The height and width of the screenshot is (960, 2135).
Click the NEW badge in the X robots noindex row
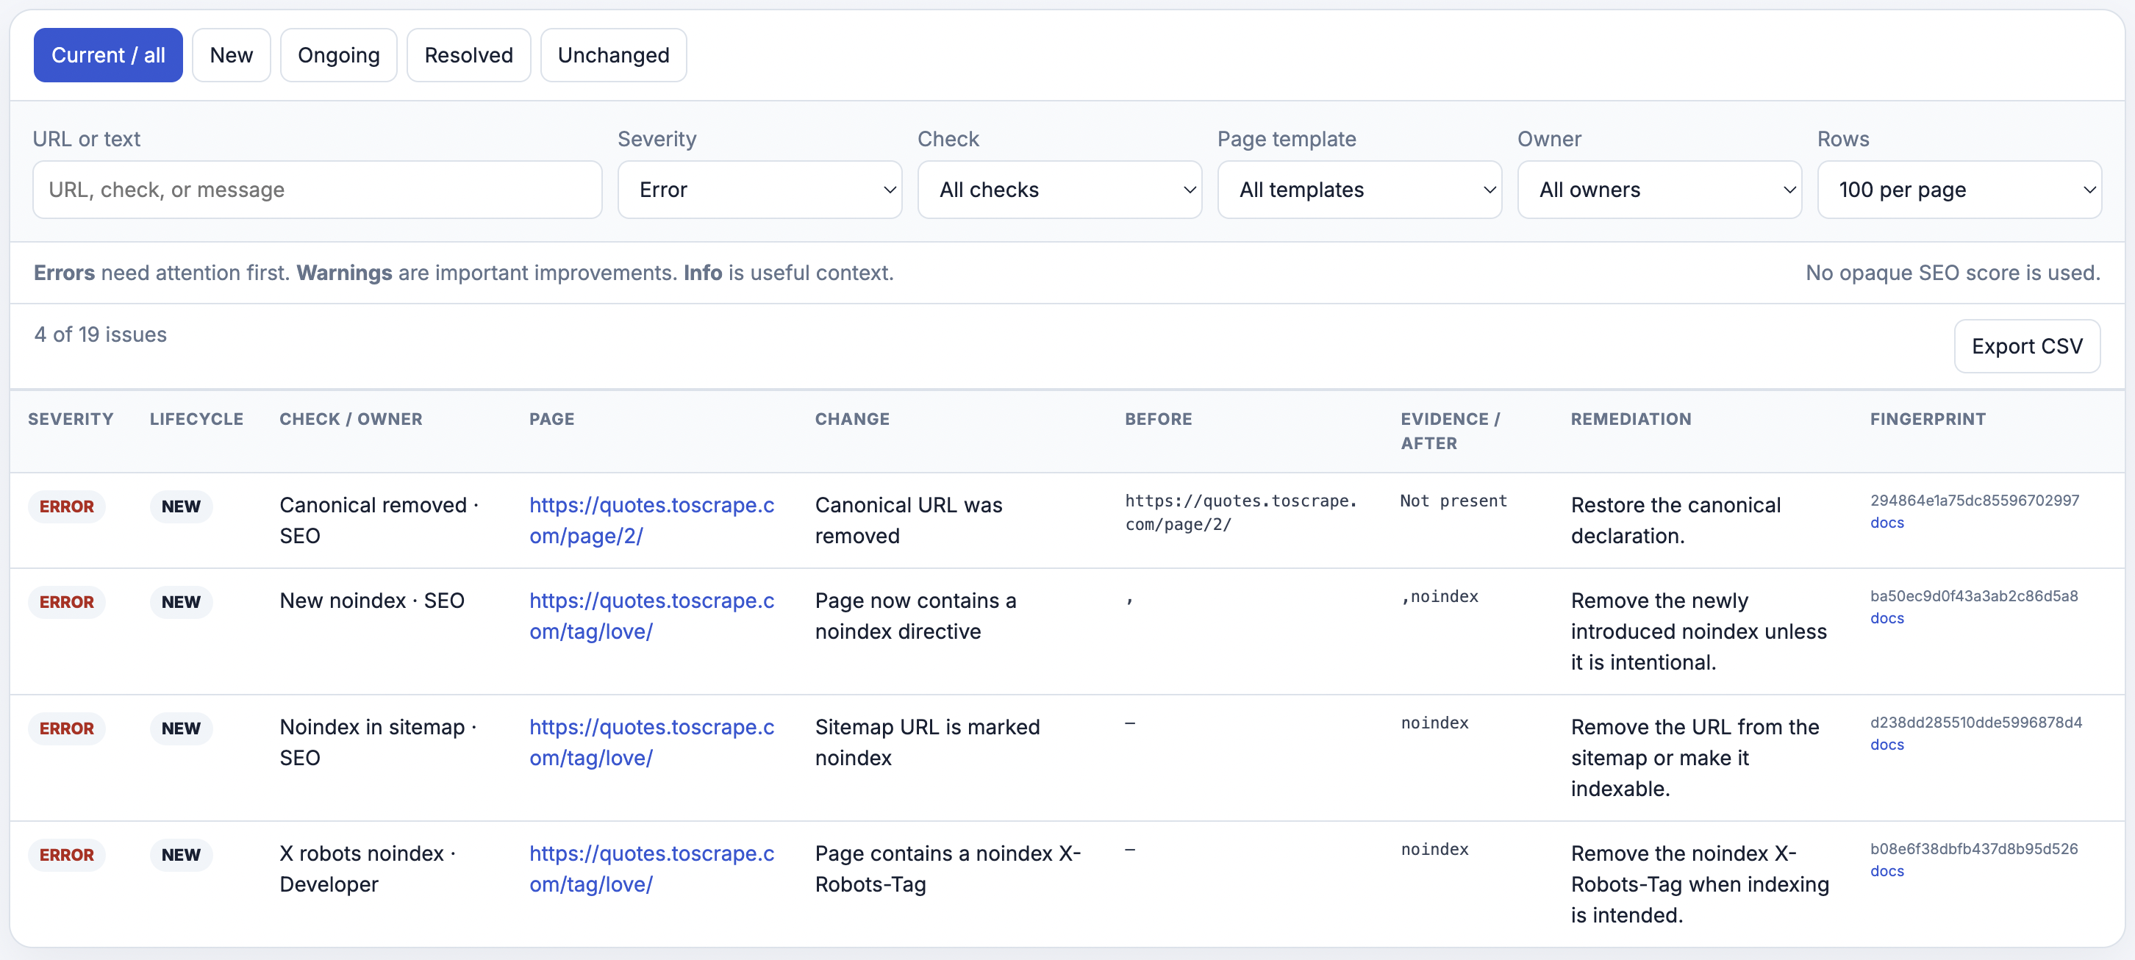181,855
